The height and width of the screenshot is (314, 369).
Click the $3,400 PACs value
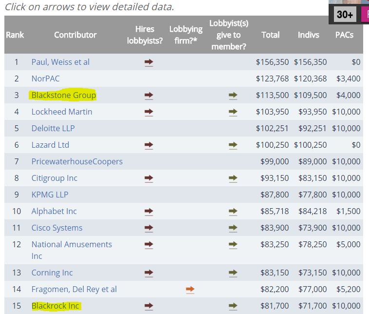coord(348,78)
